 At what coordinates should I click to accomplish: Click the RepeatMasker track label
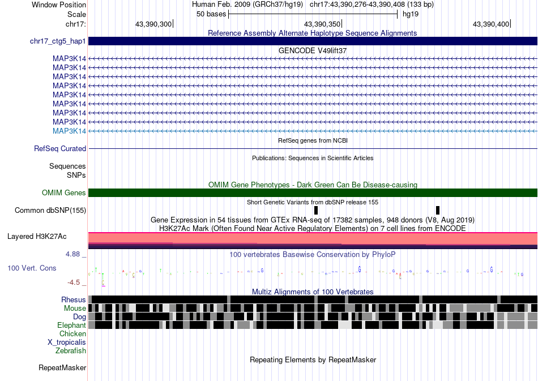(62, 367)
